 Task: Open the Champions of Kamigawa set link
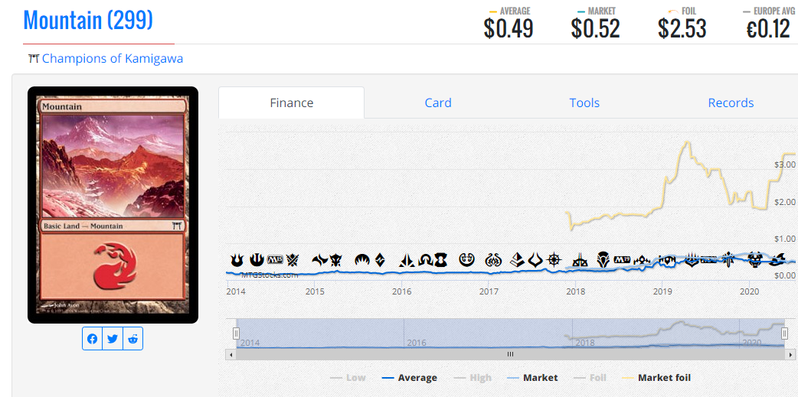coord(113,59)
